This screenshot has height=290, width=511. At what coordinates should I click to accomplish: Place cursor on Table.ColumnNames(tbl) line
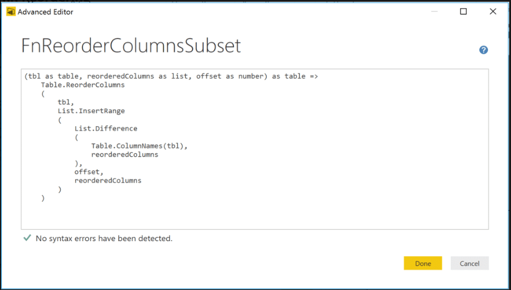139,146
